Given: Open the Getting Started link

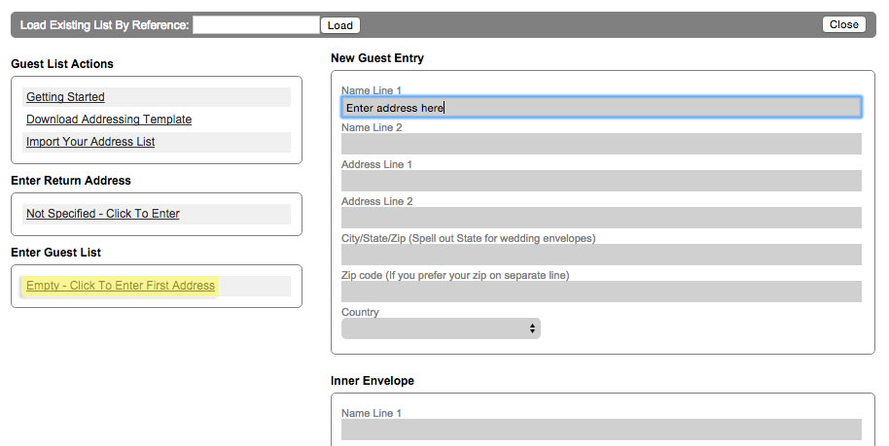Looking at the screenshot, I should [x=65, y=97].
